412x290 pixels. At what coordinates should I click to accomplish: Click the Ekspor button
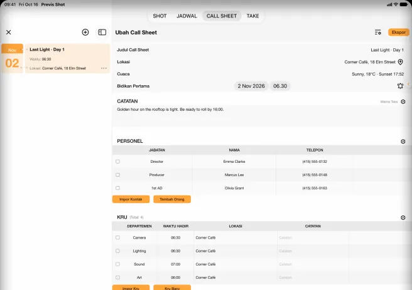(399, 32)
